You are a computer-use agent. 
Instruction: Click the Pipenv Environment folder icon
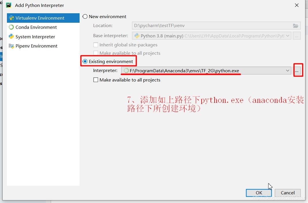[x=12, y=46]
